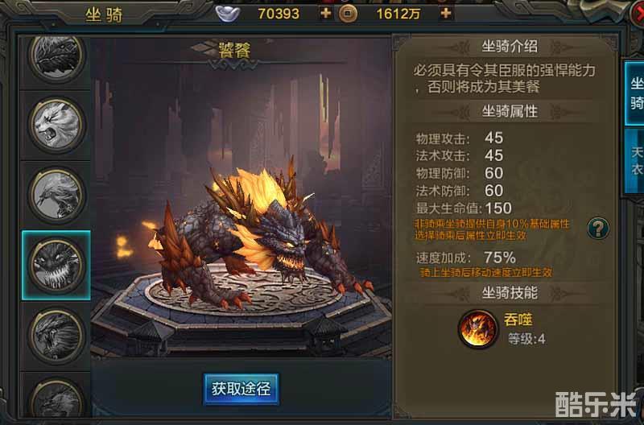Viewport: 644px width, 425px height.
Task: Click the 坐骑属性 section header
Action: click(x=510, y=111)
